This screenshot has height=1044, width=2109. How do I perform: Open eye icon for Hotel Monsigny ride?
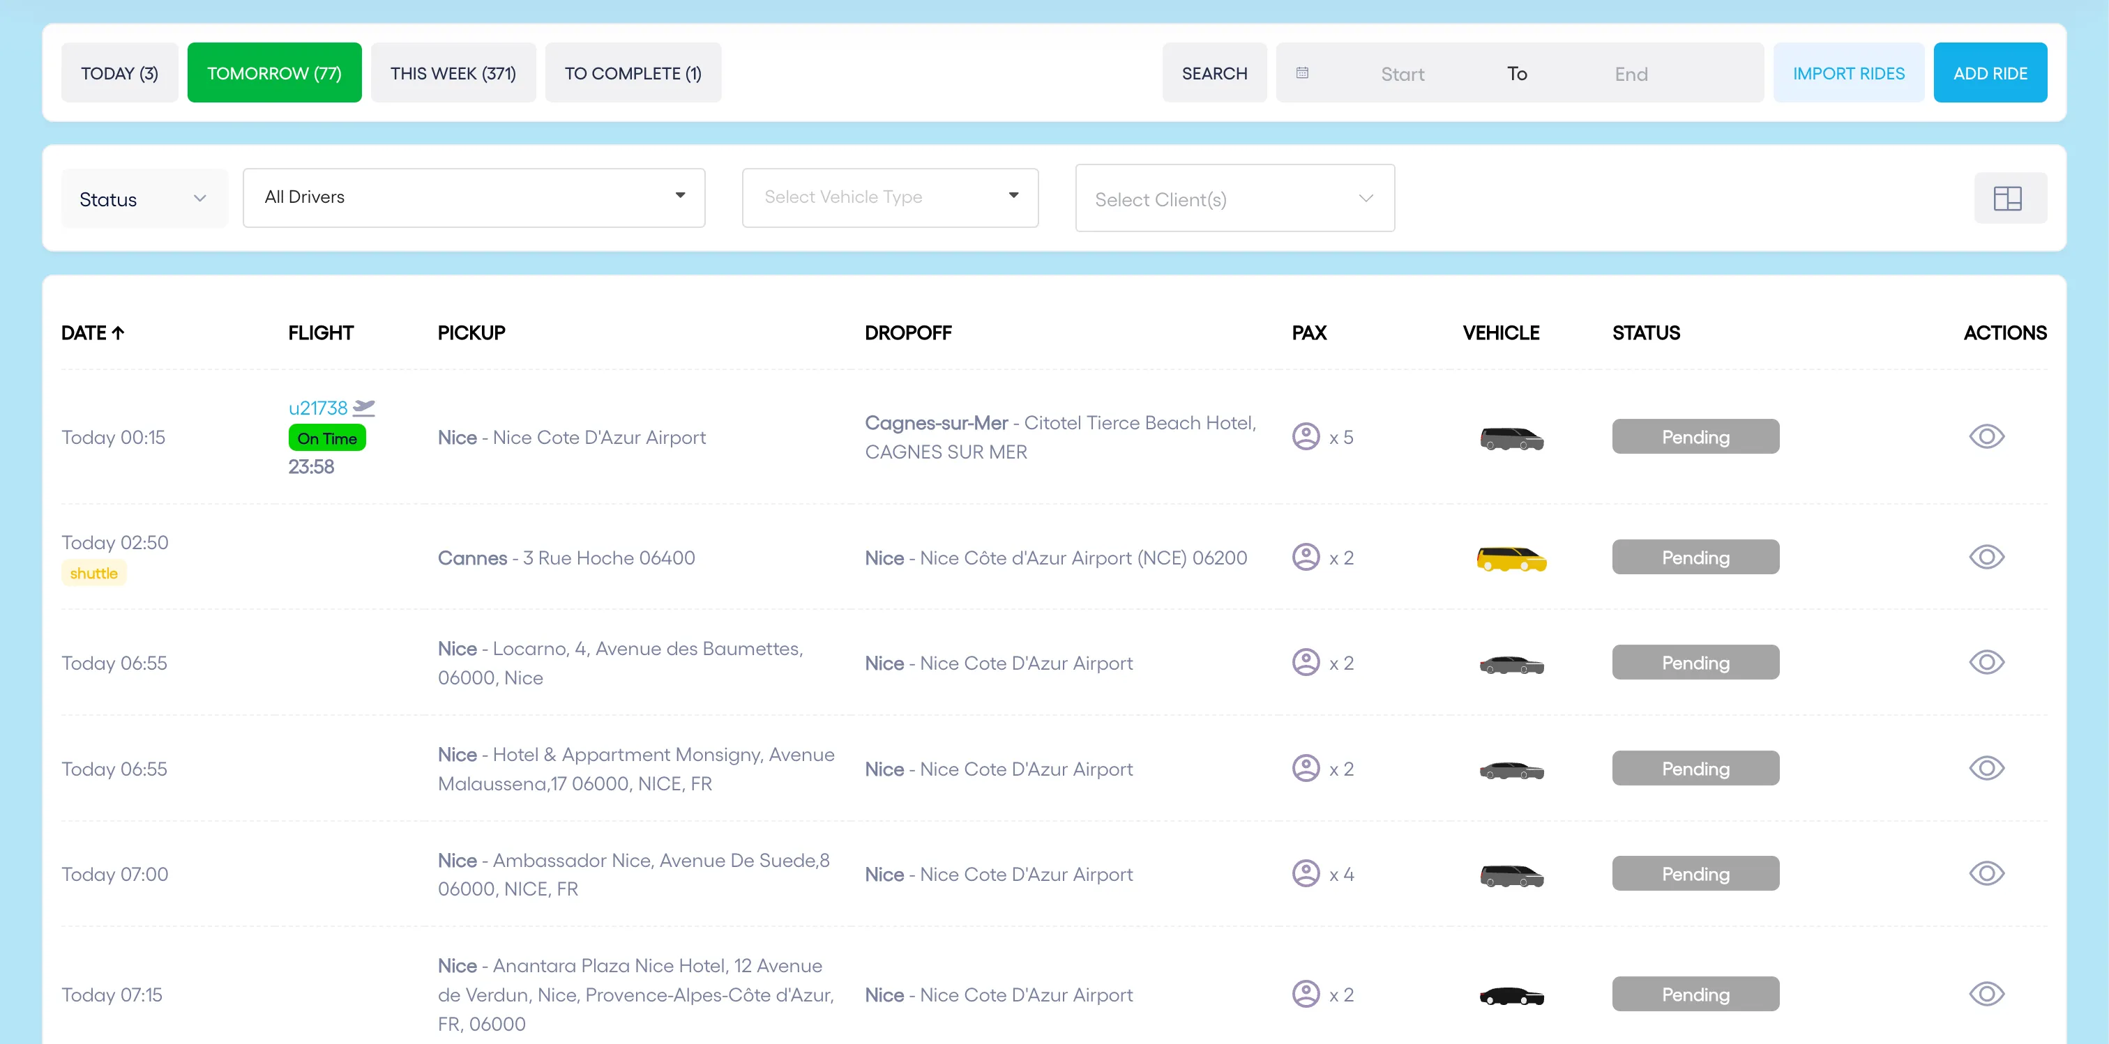[x=1986, y=768]
